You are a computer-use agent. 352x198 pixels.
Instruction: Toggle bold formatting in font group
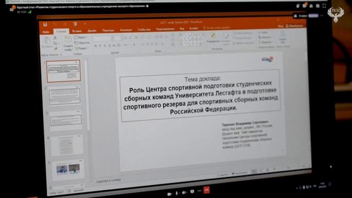point(95,46)
